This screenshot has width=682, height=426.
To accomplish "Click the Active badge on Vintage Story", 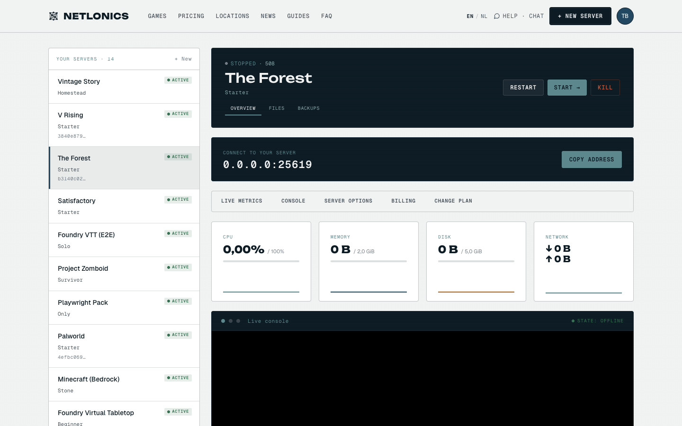I will tap(178, 80).
